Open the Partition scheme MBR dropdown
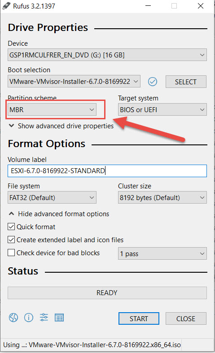 (x=52, y=109)
